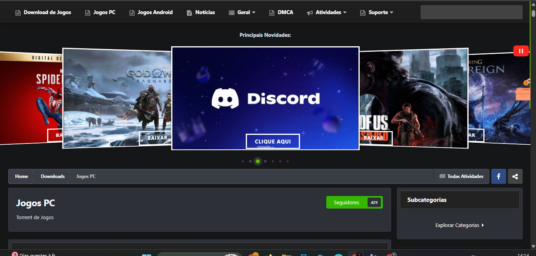Select the Jogos Android section icon
Viewport: 536px width, 256px height.
(132, 12)
